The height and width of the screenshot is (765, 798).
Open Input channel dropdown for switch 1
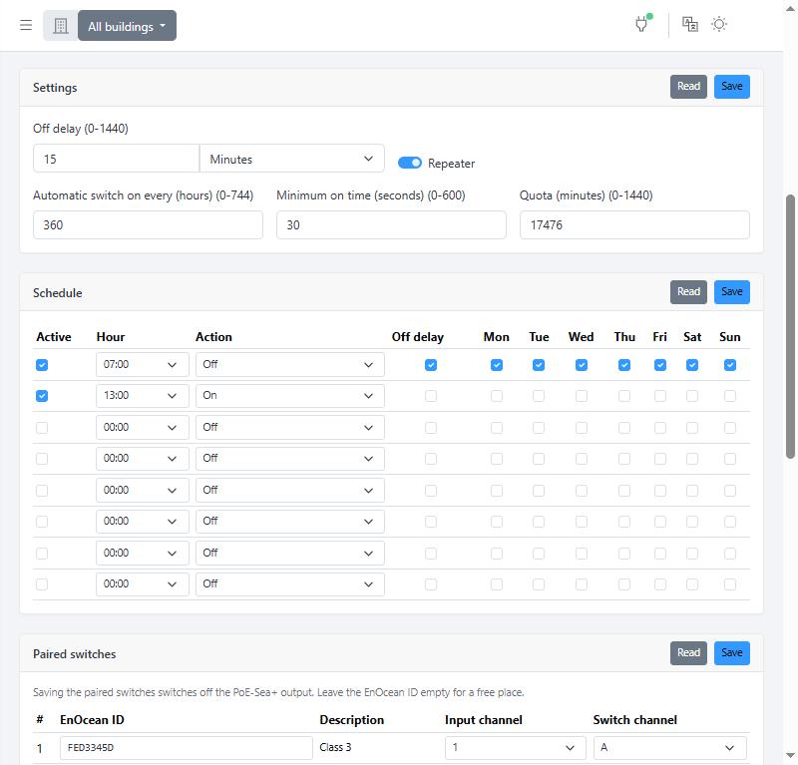coord(515,748)
